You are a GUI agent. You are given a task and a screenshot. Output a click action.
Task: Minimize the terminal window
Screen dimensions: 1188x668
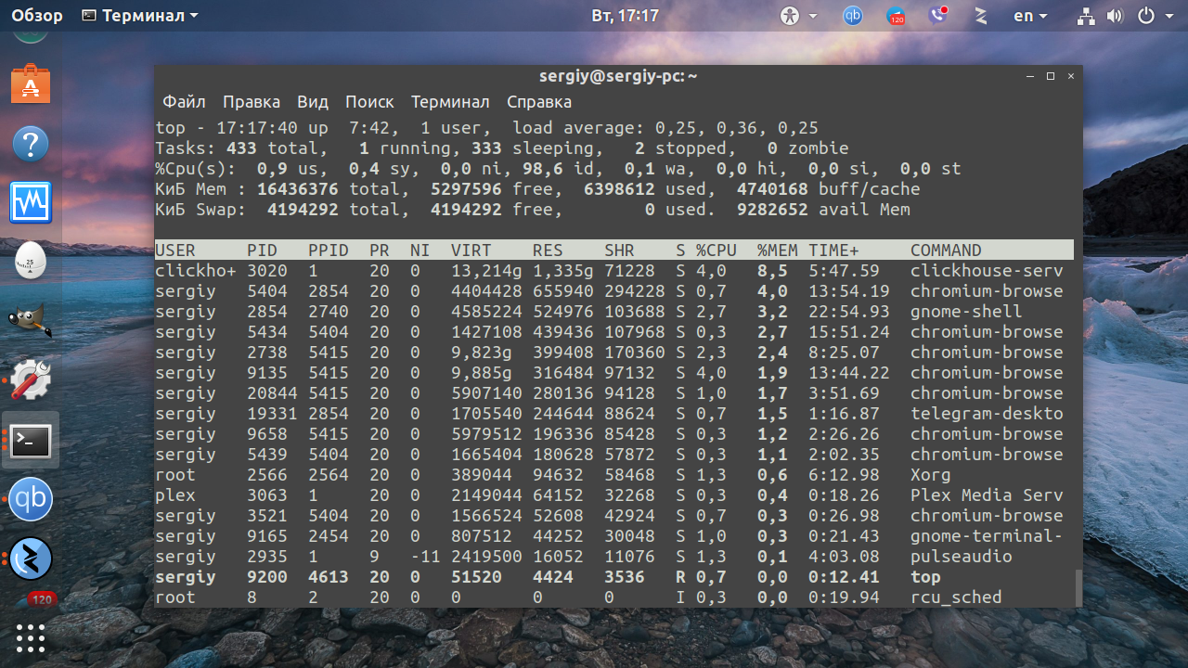[1030, 76]
